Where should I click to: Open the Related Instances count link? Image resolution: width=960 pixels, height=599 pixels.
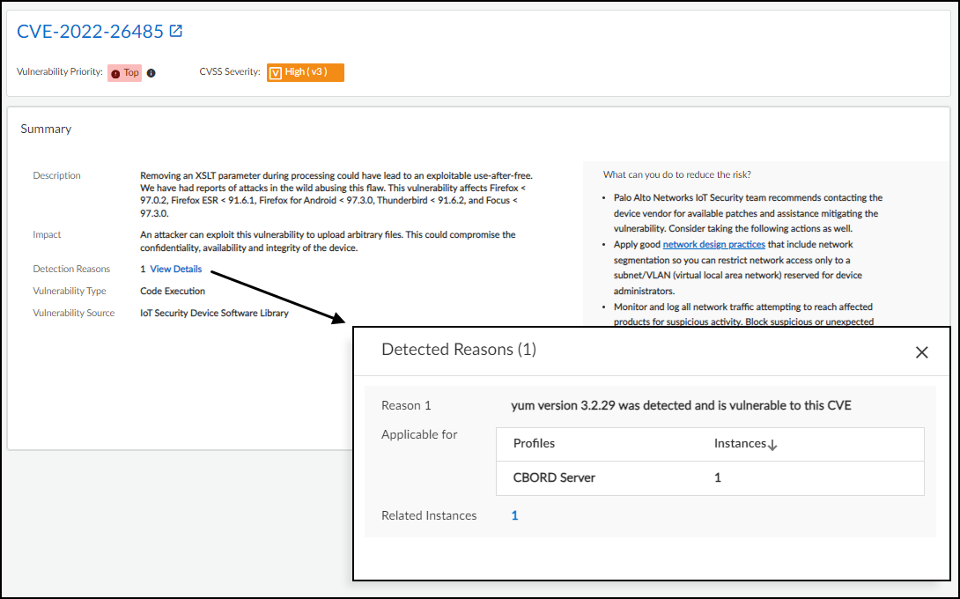coord(514,516)
